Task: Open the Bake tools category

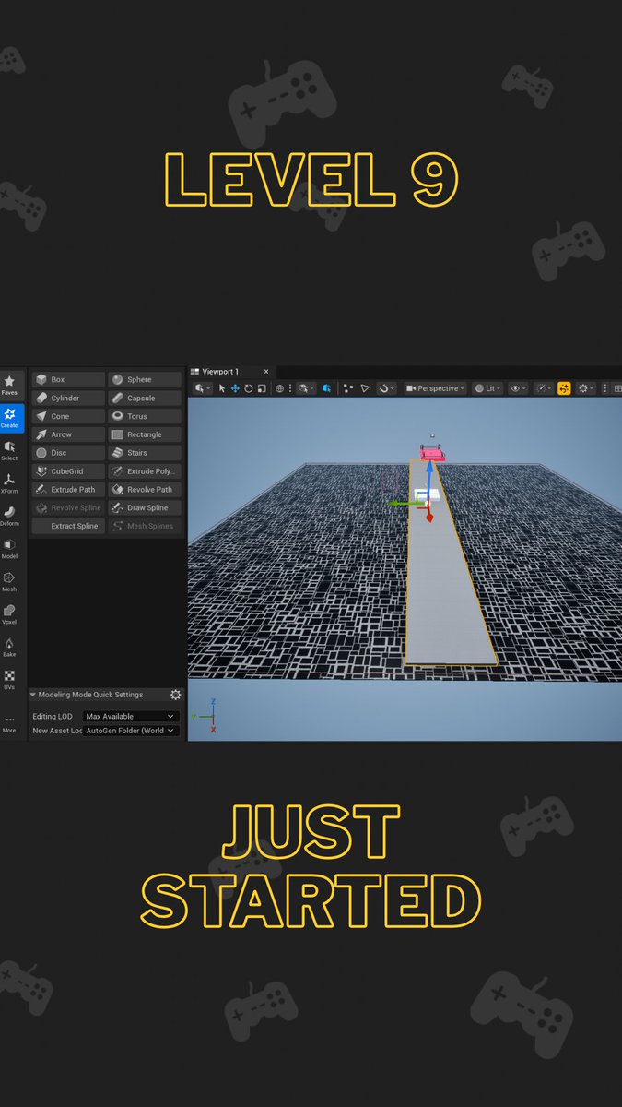Action: tap(9, 647)
